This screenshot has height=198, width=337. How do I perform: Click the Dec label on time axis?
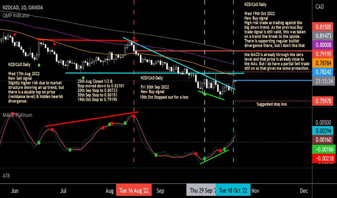pyautogui.click(x=304, y=191)
